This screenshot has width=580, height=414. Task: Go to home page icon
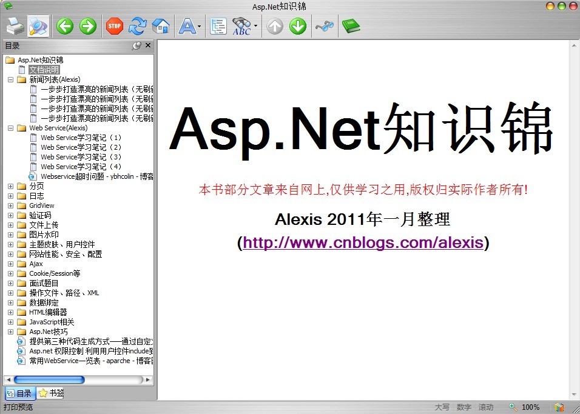[x=161, y=26]
